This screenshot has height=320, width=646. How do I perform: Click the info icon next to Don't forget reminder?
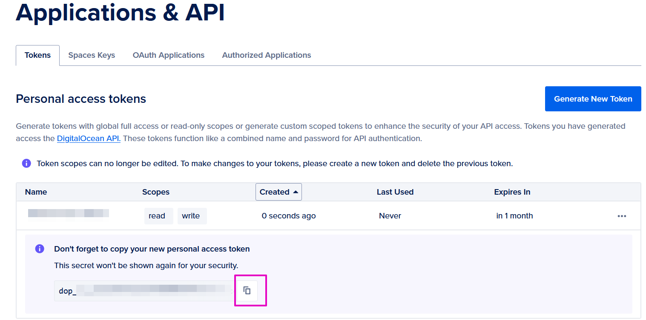(40, 249)
